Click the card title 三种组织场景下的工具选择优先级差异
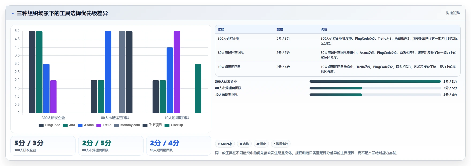 62,13
